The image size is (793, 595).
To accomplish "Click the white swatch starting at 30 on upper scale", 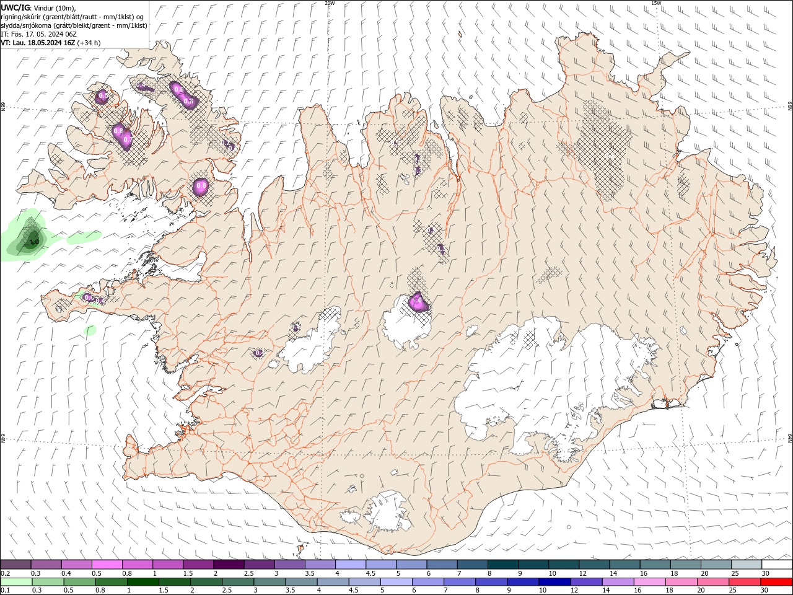I will (777, 565).
